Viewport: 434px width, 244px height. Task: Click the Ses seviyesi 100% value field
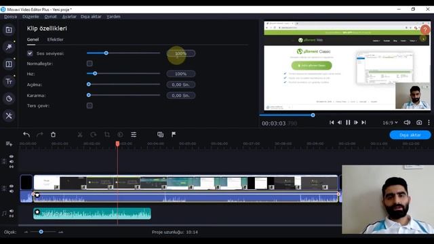[x=181, y=54]
